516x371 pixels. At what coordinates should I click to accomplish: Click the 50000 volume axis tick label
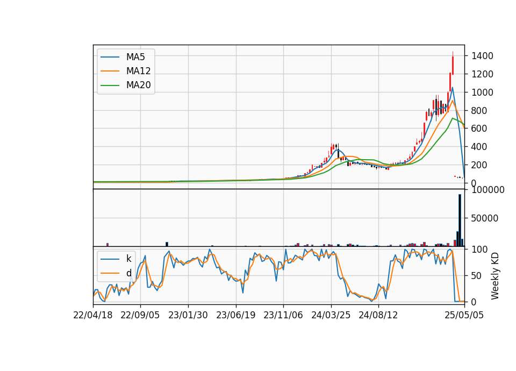[x=485, y=218]
